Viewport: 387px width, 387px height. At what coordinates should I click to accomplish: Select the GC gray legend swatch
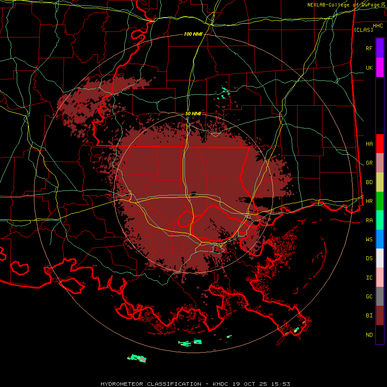click(380, 296)
